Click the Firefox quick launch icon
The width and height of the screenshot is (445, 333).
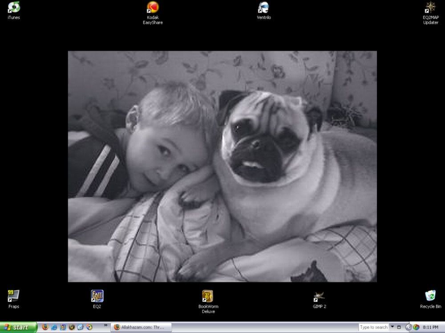(45, 327)
